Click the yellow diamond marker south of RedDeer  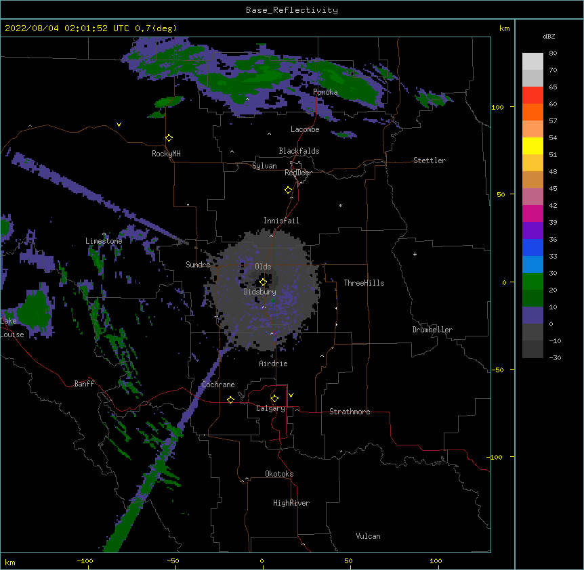pyautogui.click(x=288, y=190)
